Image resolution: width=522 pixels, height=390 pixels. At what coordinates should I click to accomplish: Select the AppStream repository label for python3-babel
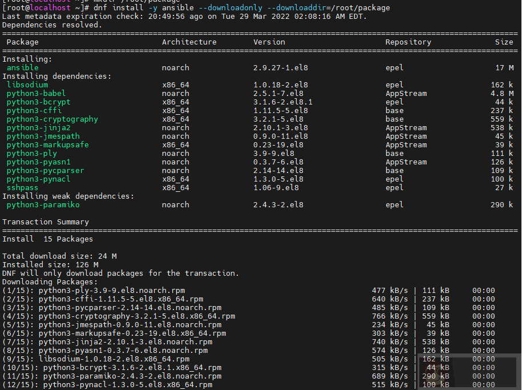tap(406, 93)
